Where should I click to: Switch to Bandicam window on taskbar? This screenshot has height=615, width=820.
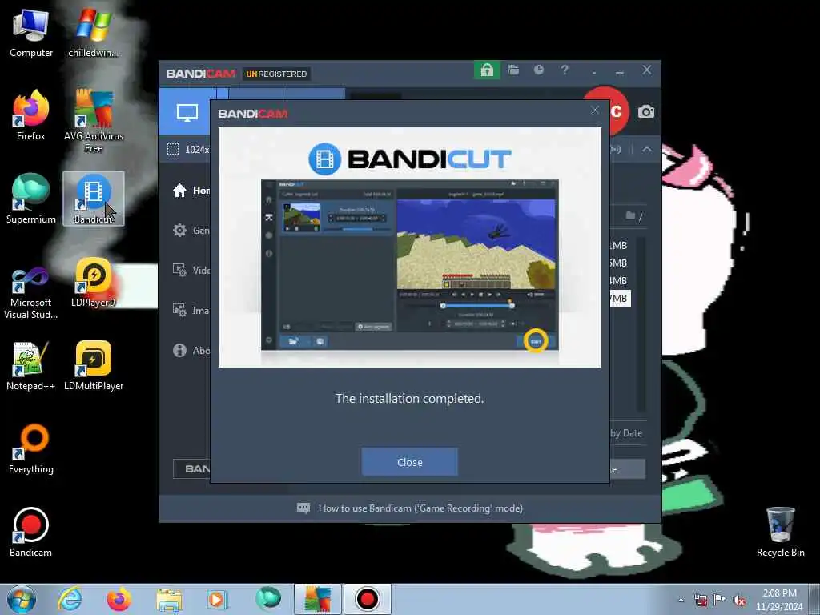[x=367, y=599]
